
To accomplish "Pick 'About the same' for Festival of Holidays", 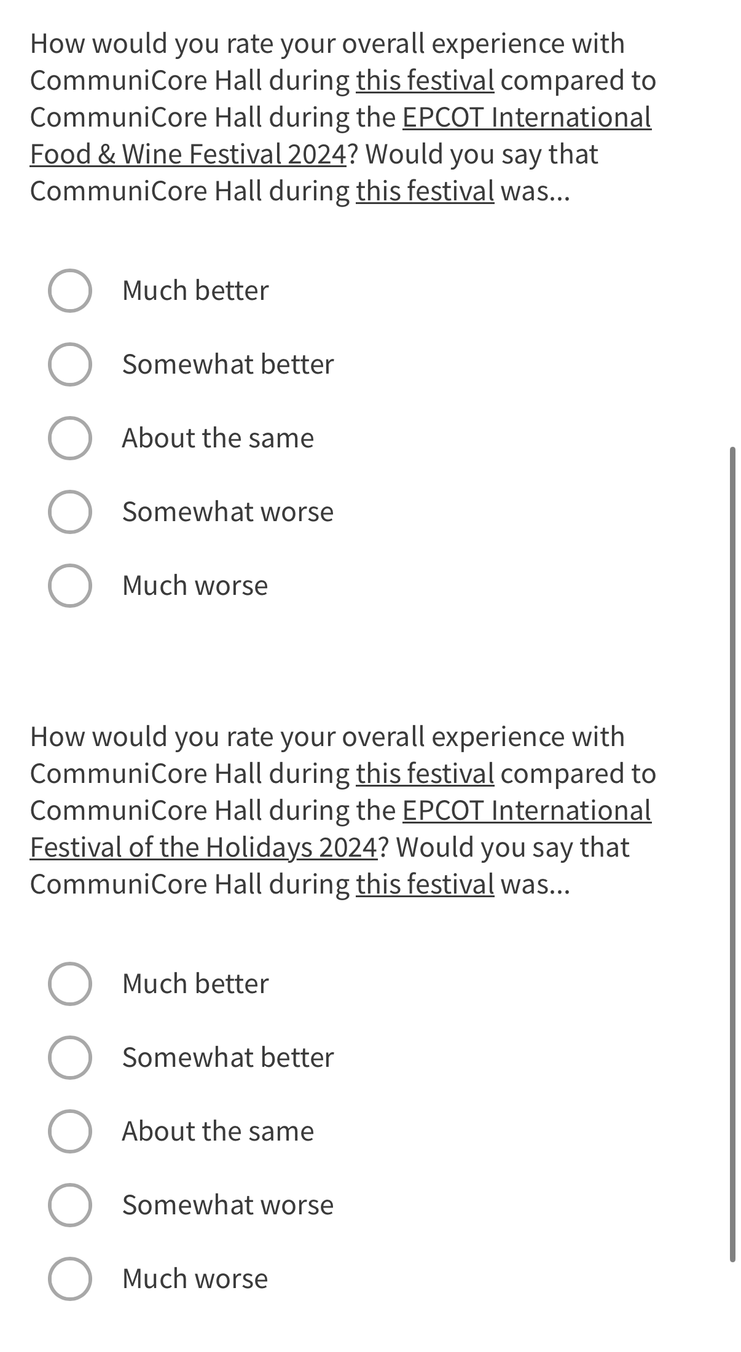I will pyautogui.click(x=70, y=1131).
